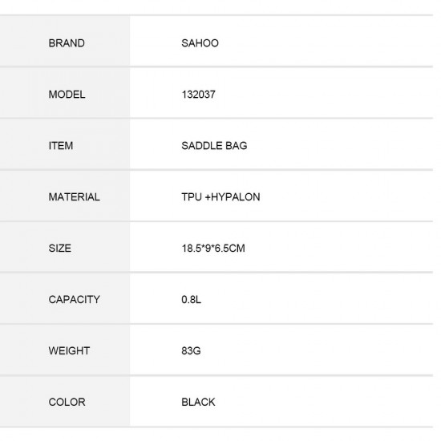441x441 pixels.
Task: Select the TPU +HYPALON value
Action: coord(220,197)
